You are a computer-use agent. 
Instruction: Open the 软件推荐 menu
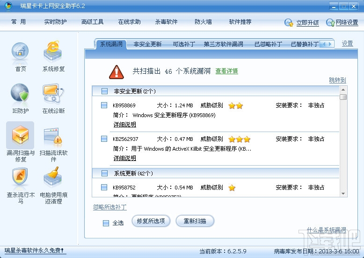coord(240,22)
